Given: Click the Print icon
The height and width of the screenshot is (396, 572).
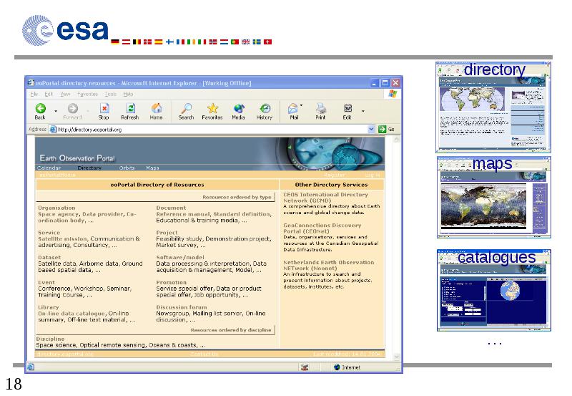Looking at the screenshot, I should point(320,109).
